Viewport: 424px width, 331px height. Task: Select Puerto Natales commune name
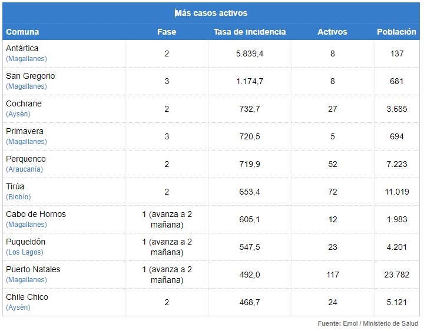click(x=33, y=269)
